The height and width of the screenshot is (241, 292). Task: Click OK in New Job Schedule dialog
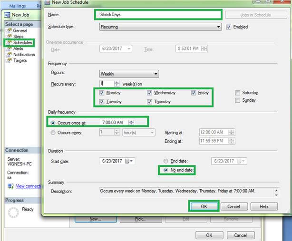click(204, 206)
